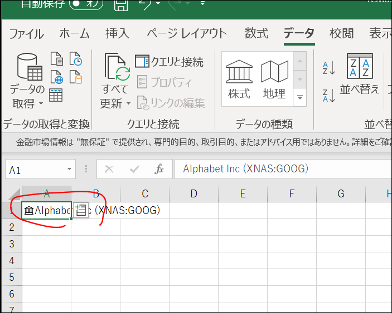Open the Name Box dropdown arrow
The image size is (392, 313).
click(69, 169)
